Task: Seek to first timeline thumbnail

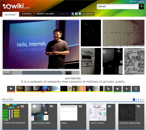Action: coord(20,89)
